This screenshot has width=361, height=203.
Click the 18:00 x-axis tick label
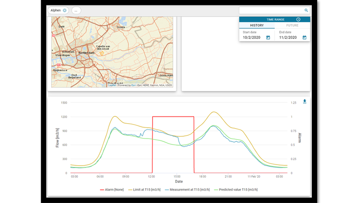203,176
